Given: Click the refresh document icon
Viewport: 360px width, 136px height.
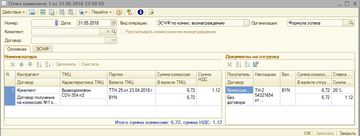Looking at the screenshot, I should [x=42, y=12].
